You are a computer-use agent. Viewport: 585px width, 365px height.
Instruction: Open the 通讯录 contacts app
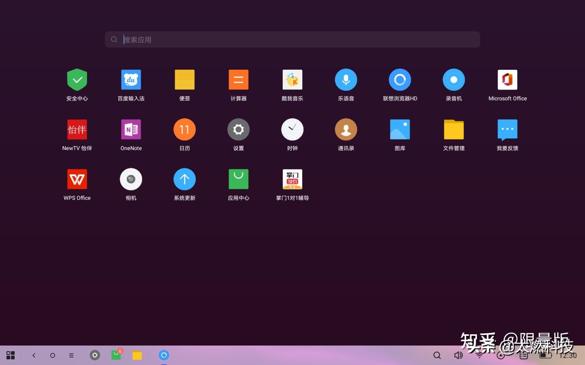(346, 129)
